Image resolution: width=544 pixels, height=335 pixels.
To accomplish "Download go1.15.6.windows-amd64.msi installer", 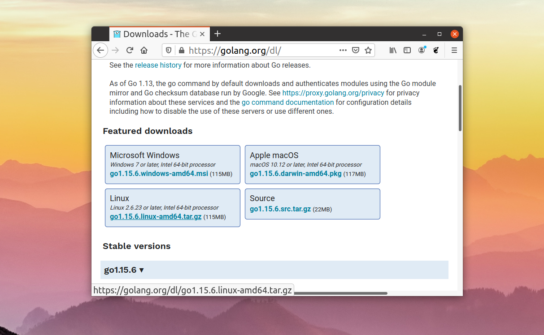I will [159, 174].
